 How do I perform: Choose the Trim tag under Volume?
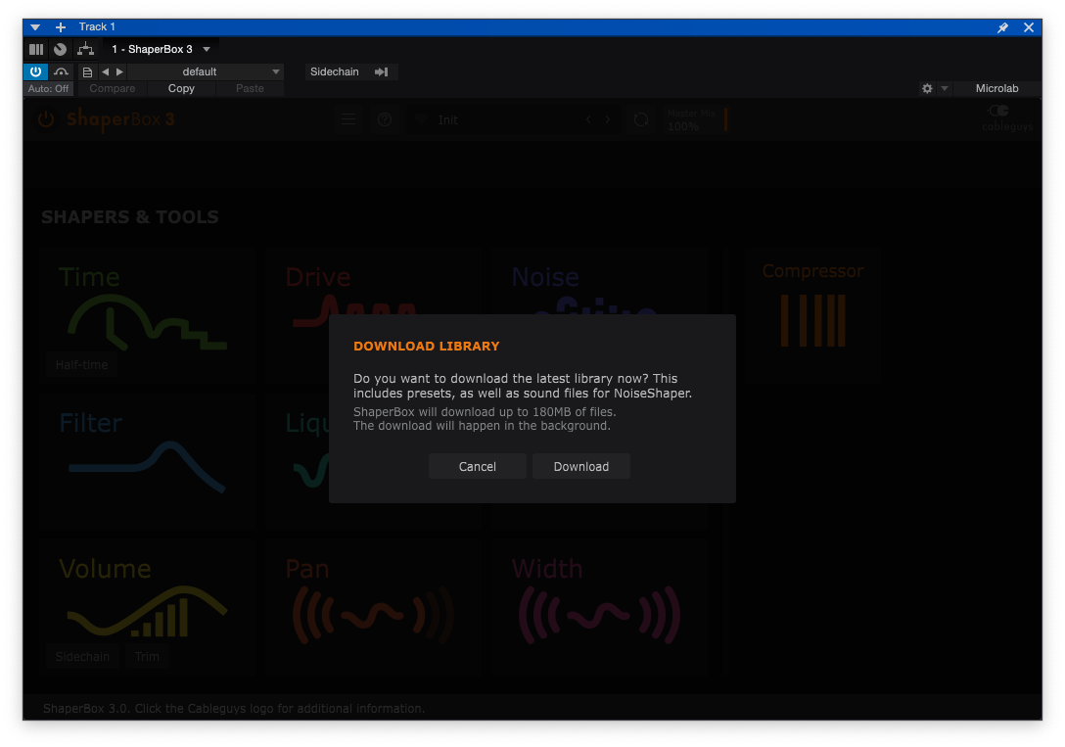click(x=147, y=657)
